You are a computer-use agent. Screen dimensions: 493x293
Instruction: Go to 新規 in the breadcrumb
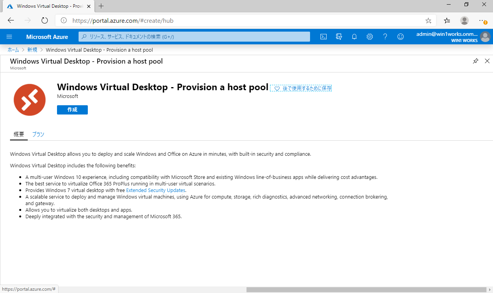32,50
